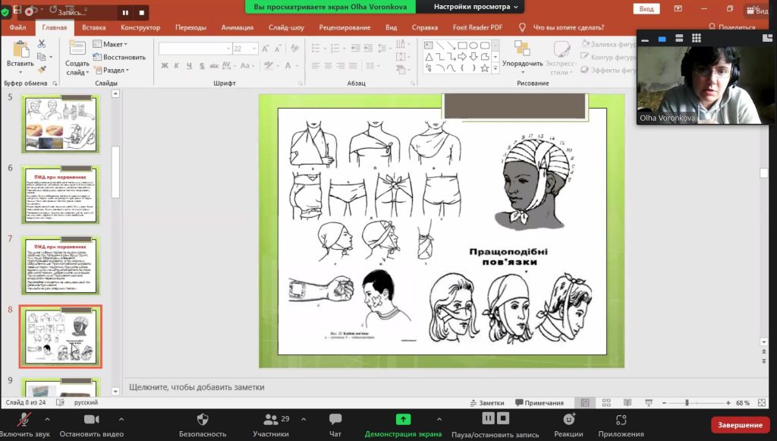Viewport: 777px width, 441px height.
Task: Open Zoom Apps icon
Action: (621, 419)
